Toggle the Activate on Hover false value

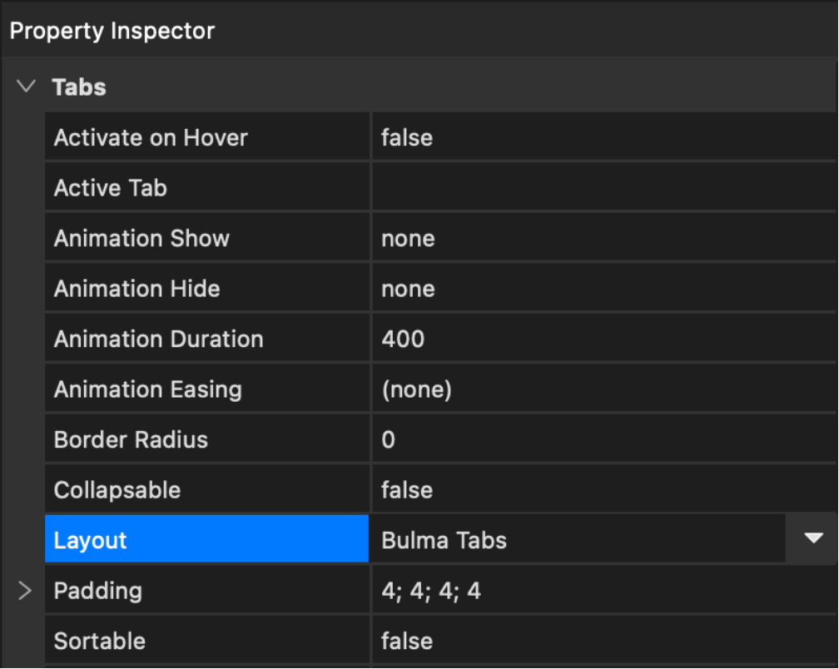(407, 137)
